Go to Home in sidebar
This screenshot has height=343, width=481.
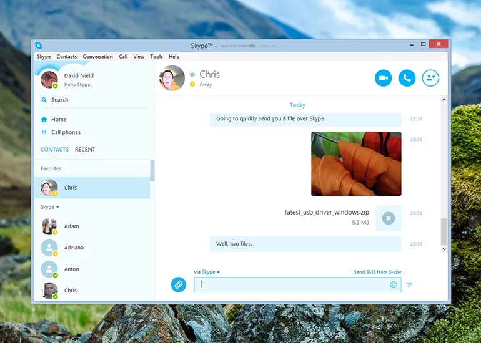pyautogui.click(x=59, y=120)
